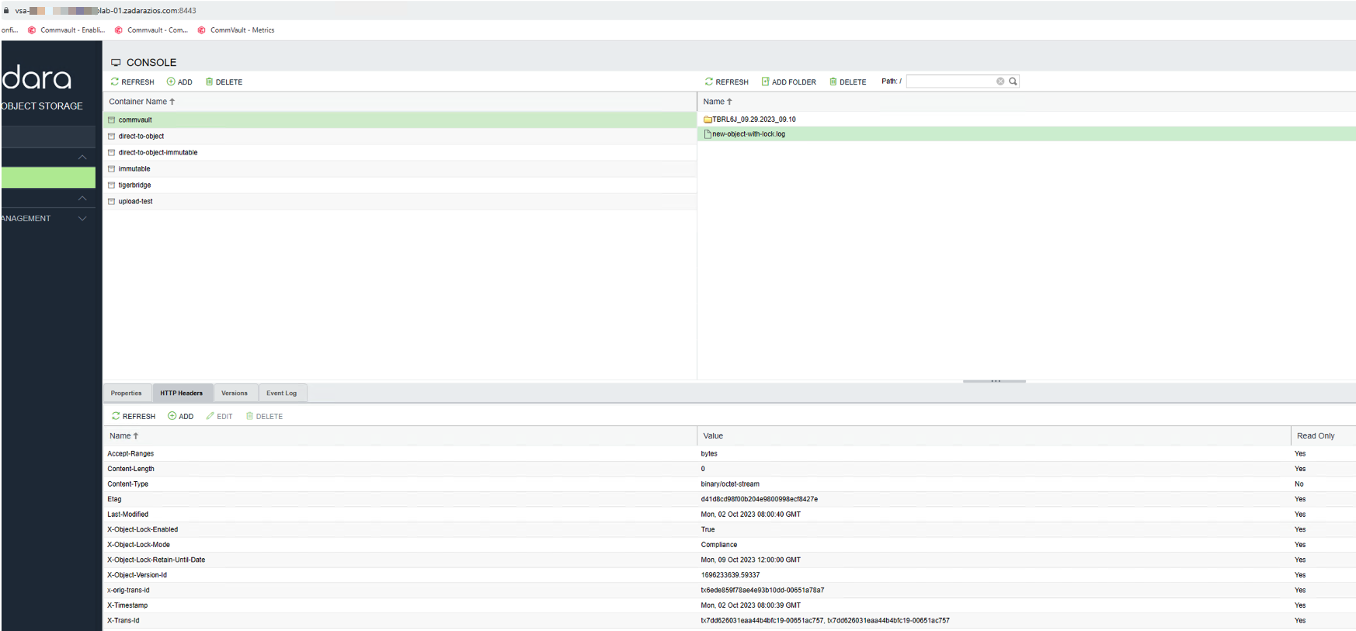
Task: Click Add Folder icon in object toolbar
Action: [x=765, y=81]
